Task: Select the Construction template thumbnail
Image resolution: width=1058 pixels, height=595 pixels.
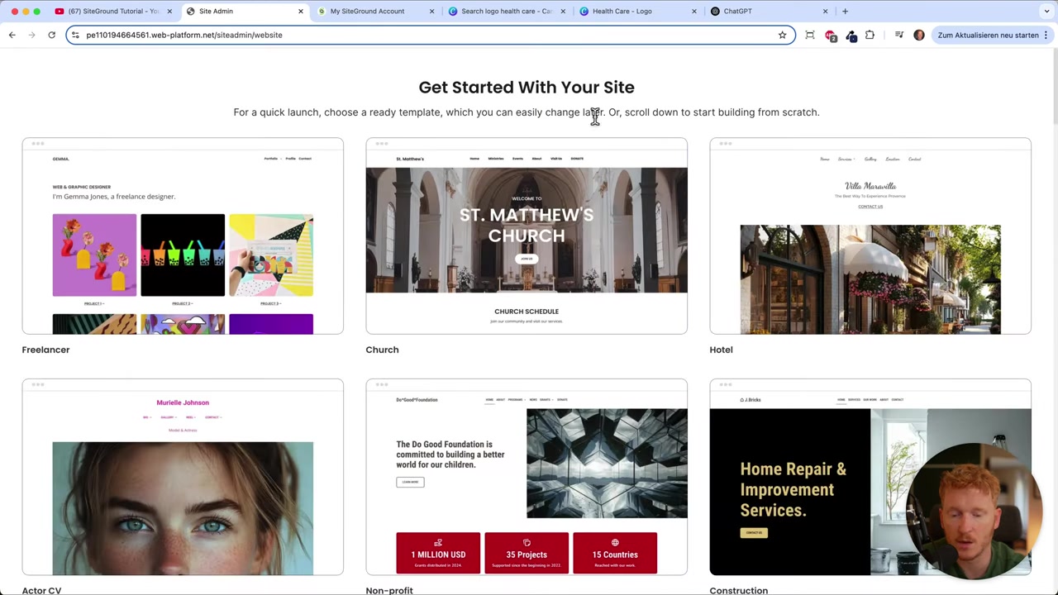Action: (870, 477)
